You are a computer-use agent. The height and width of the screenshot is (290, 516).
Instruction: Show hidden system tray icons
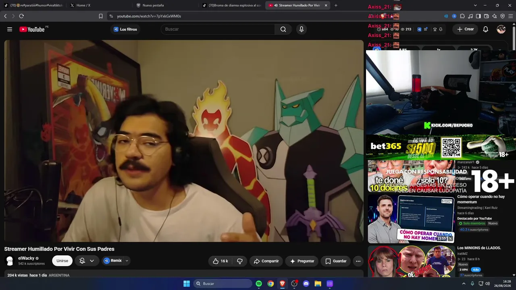point(464,284)
